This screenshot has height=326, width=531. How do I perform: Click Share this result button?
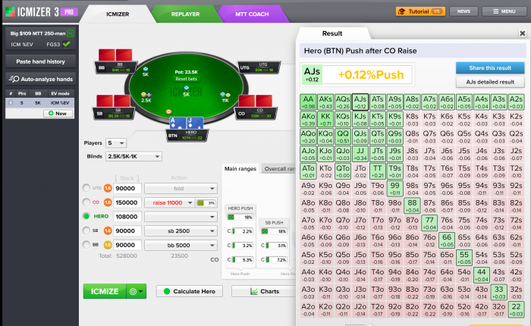pyautogui.click(x=490, y=68)
